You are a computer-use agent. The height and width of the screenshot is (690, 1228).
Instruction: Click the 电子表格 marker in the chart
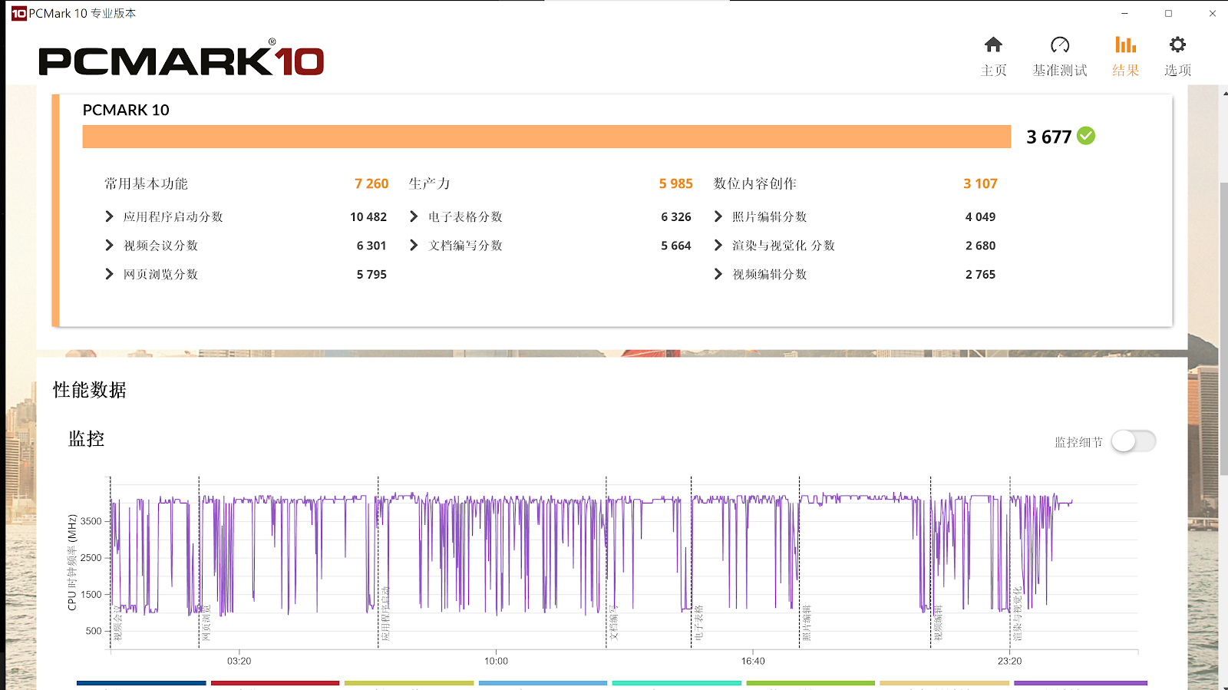pos(698,622)
